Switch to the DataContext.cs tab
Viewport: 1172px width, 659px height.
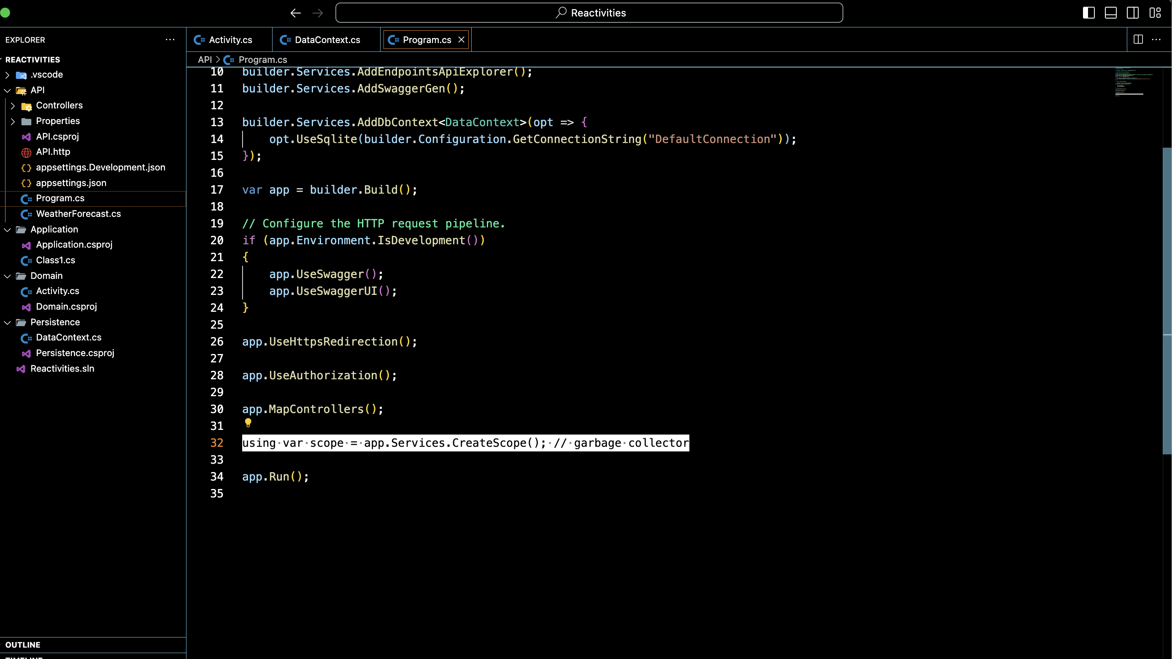tap(327, 40)
